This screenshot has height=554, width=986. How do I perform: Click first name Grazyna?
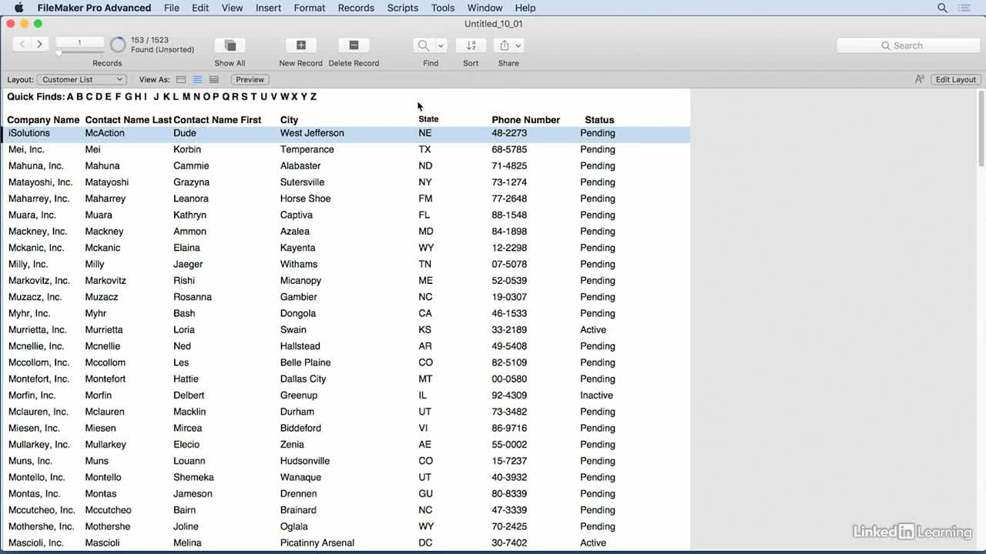coord(191,182)
